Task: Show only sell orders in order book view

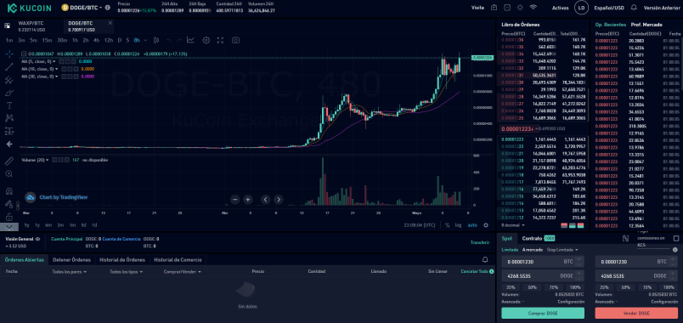Action: [564, 225]
